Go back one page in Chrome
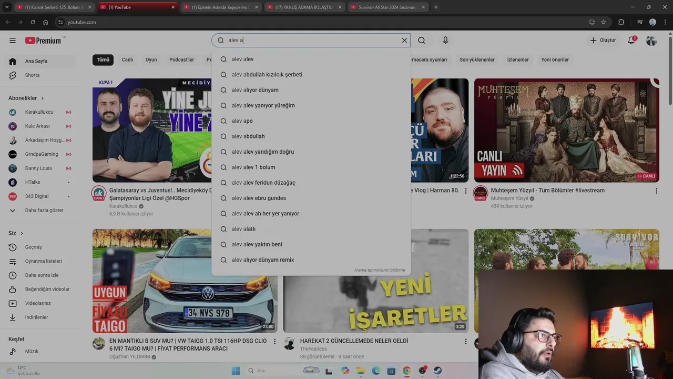 7,22
